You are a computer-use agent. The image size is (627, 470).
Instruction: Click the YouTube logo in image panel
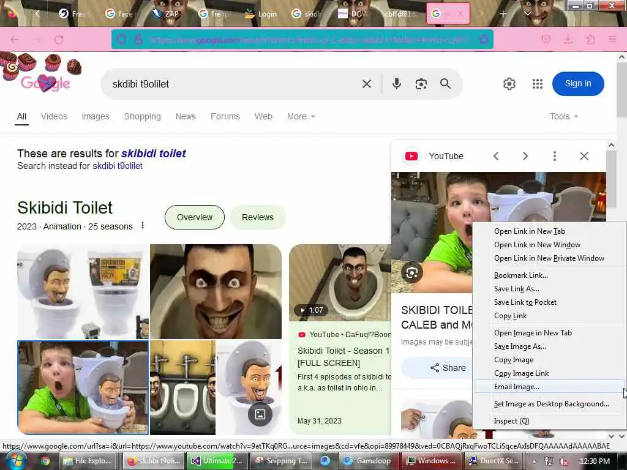tap(411, 156)
